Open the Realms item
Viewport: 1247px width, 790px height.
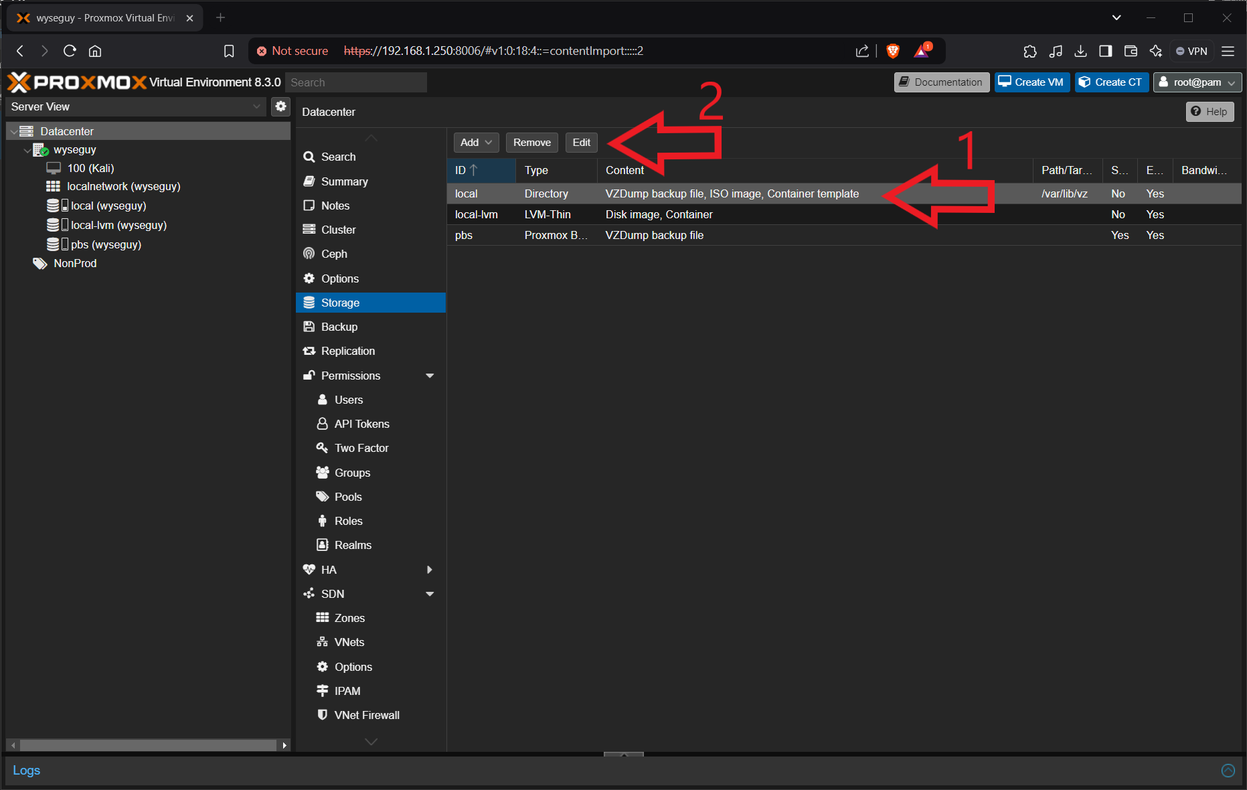(371, 545)
